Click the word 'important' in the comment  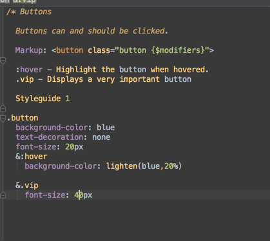click(x=139, y=79)
